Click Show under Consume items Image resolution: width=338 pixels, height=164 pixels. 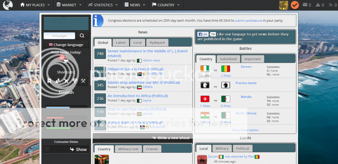coord(78,149)
